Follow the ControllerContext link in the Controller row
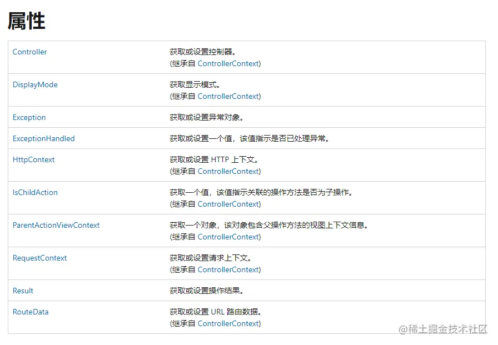Image resolution: width=498 pixels, height=345 pixels. (228, 63)
